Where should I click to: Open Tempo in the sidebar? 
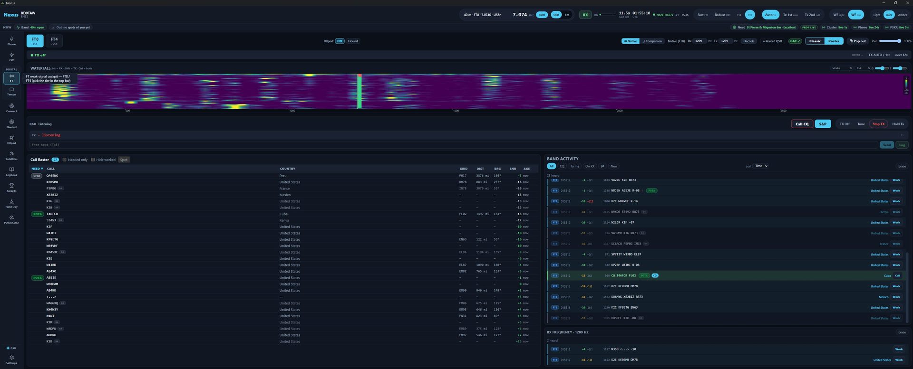click(11, 92)
